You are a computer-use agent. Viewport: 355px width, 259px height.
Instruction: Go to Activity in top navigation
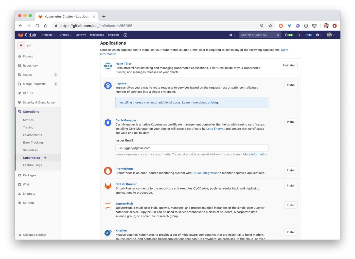(x=81, y=35)
